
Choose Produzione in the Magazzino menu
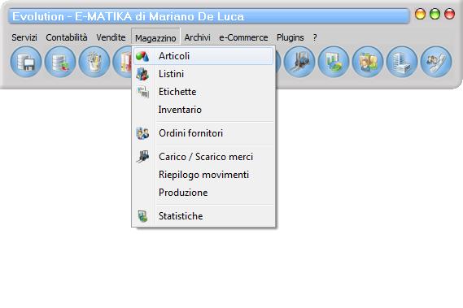(203, 193)
